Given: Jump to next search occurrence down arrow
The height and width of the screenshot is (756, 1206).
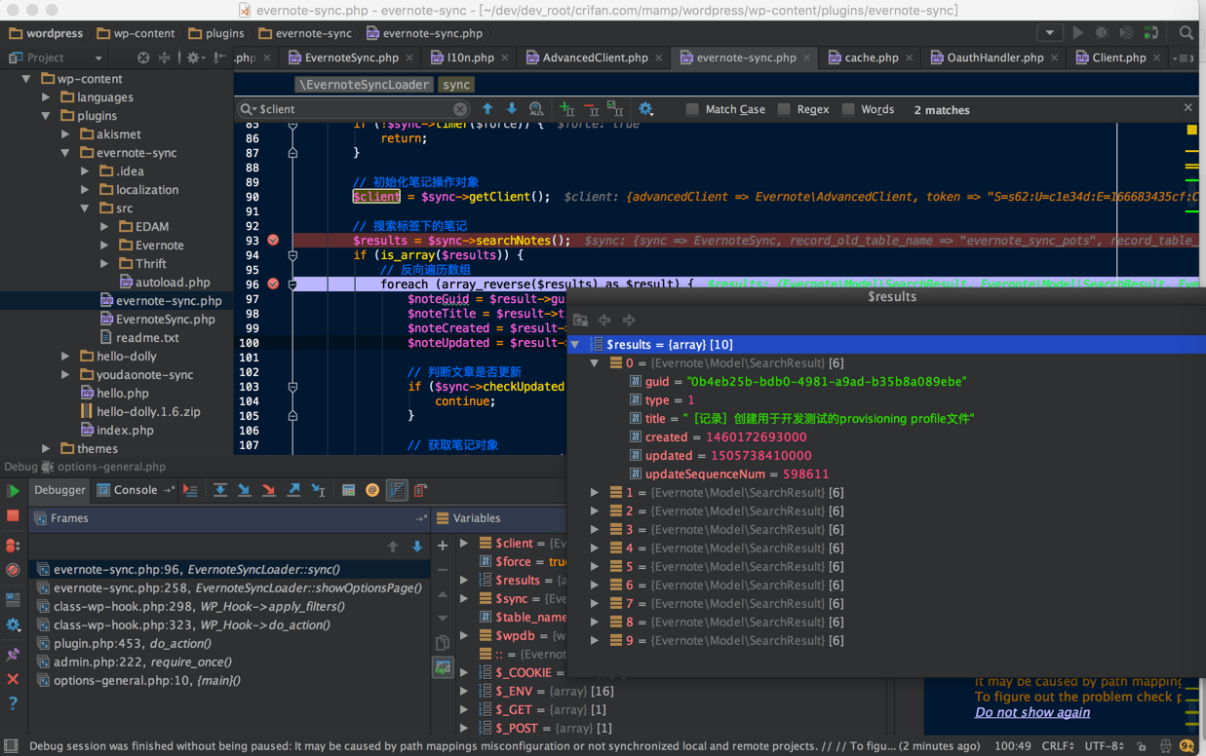Looking at the screenshot, I should tap(512, 109).
